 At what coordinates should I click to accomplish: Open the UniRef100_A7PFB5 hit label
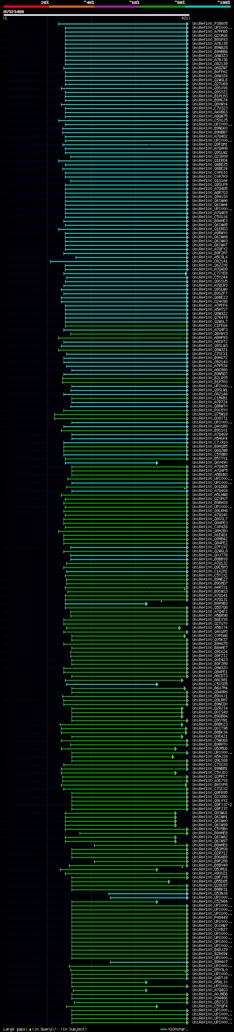tap(210, 31)
